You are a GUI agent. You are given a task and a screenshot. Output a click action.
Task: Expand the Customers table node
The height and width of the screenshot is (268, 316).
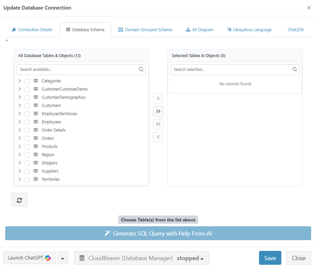20,105
